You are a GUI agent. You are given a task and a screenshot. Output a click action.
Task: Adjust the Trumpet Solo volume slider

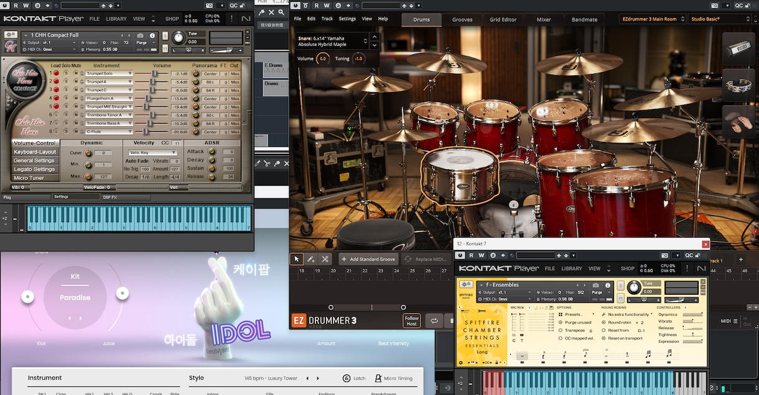pyautogui.click(x=153, y=73)
